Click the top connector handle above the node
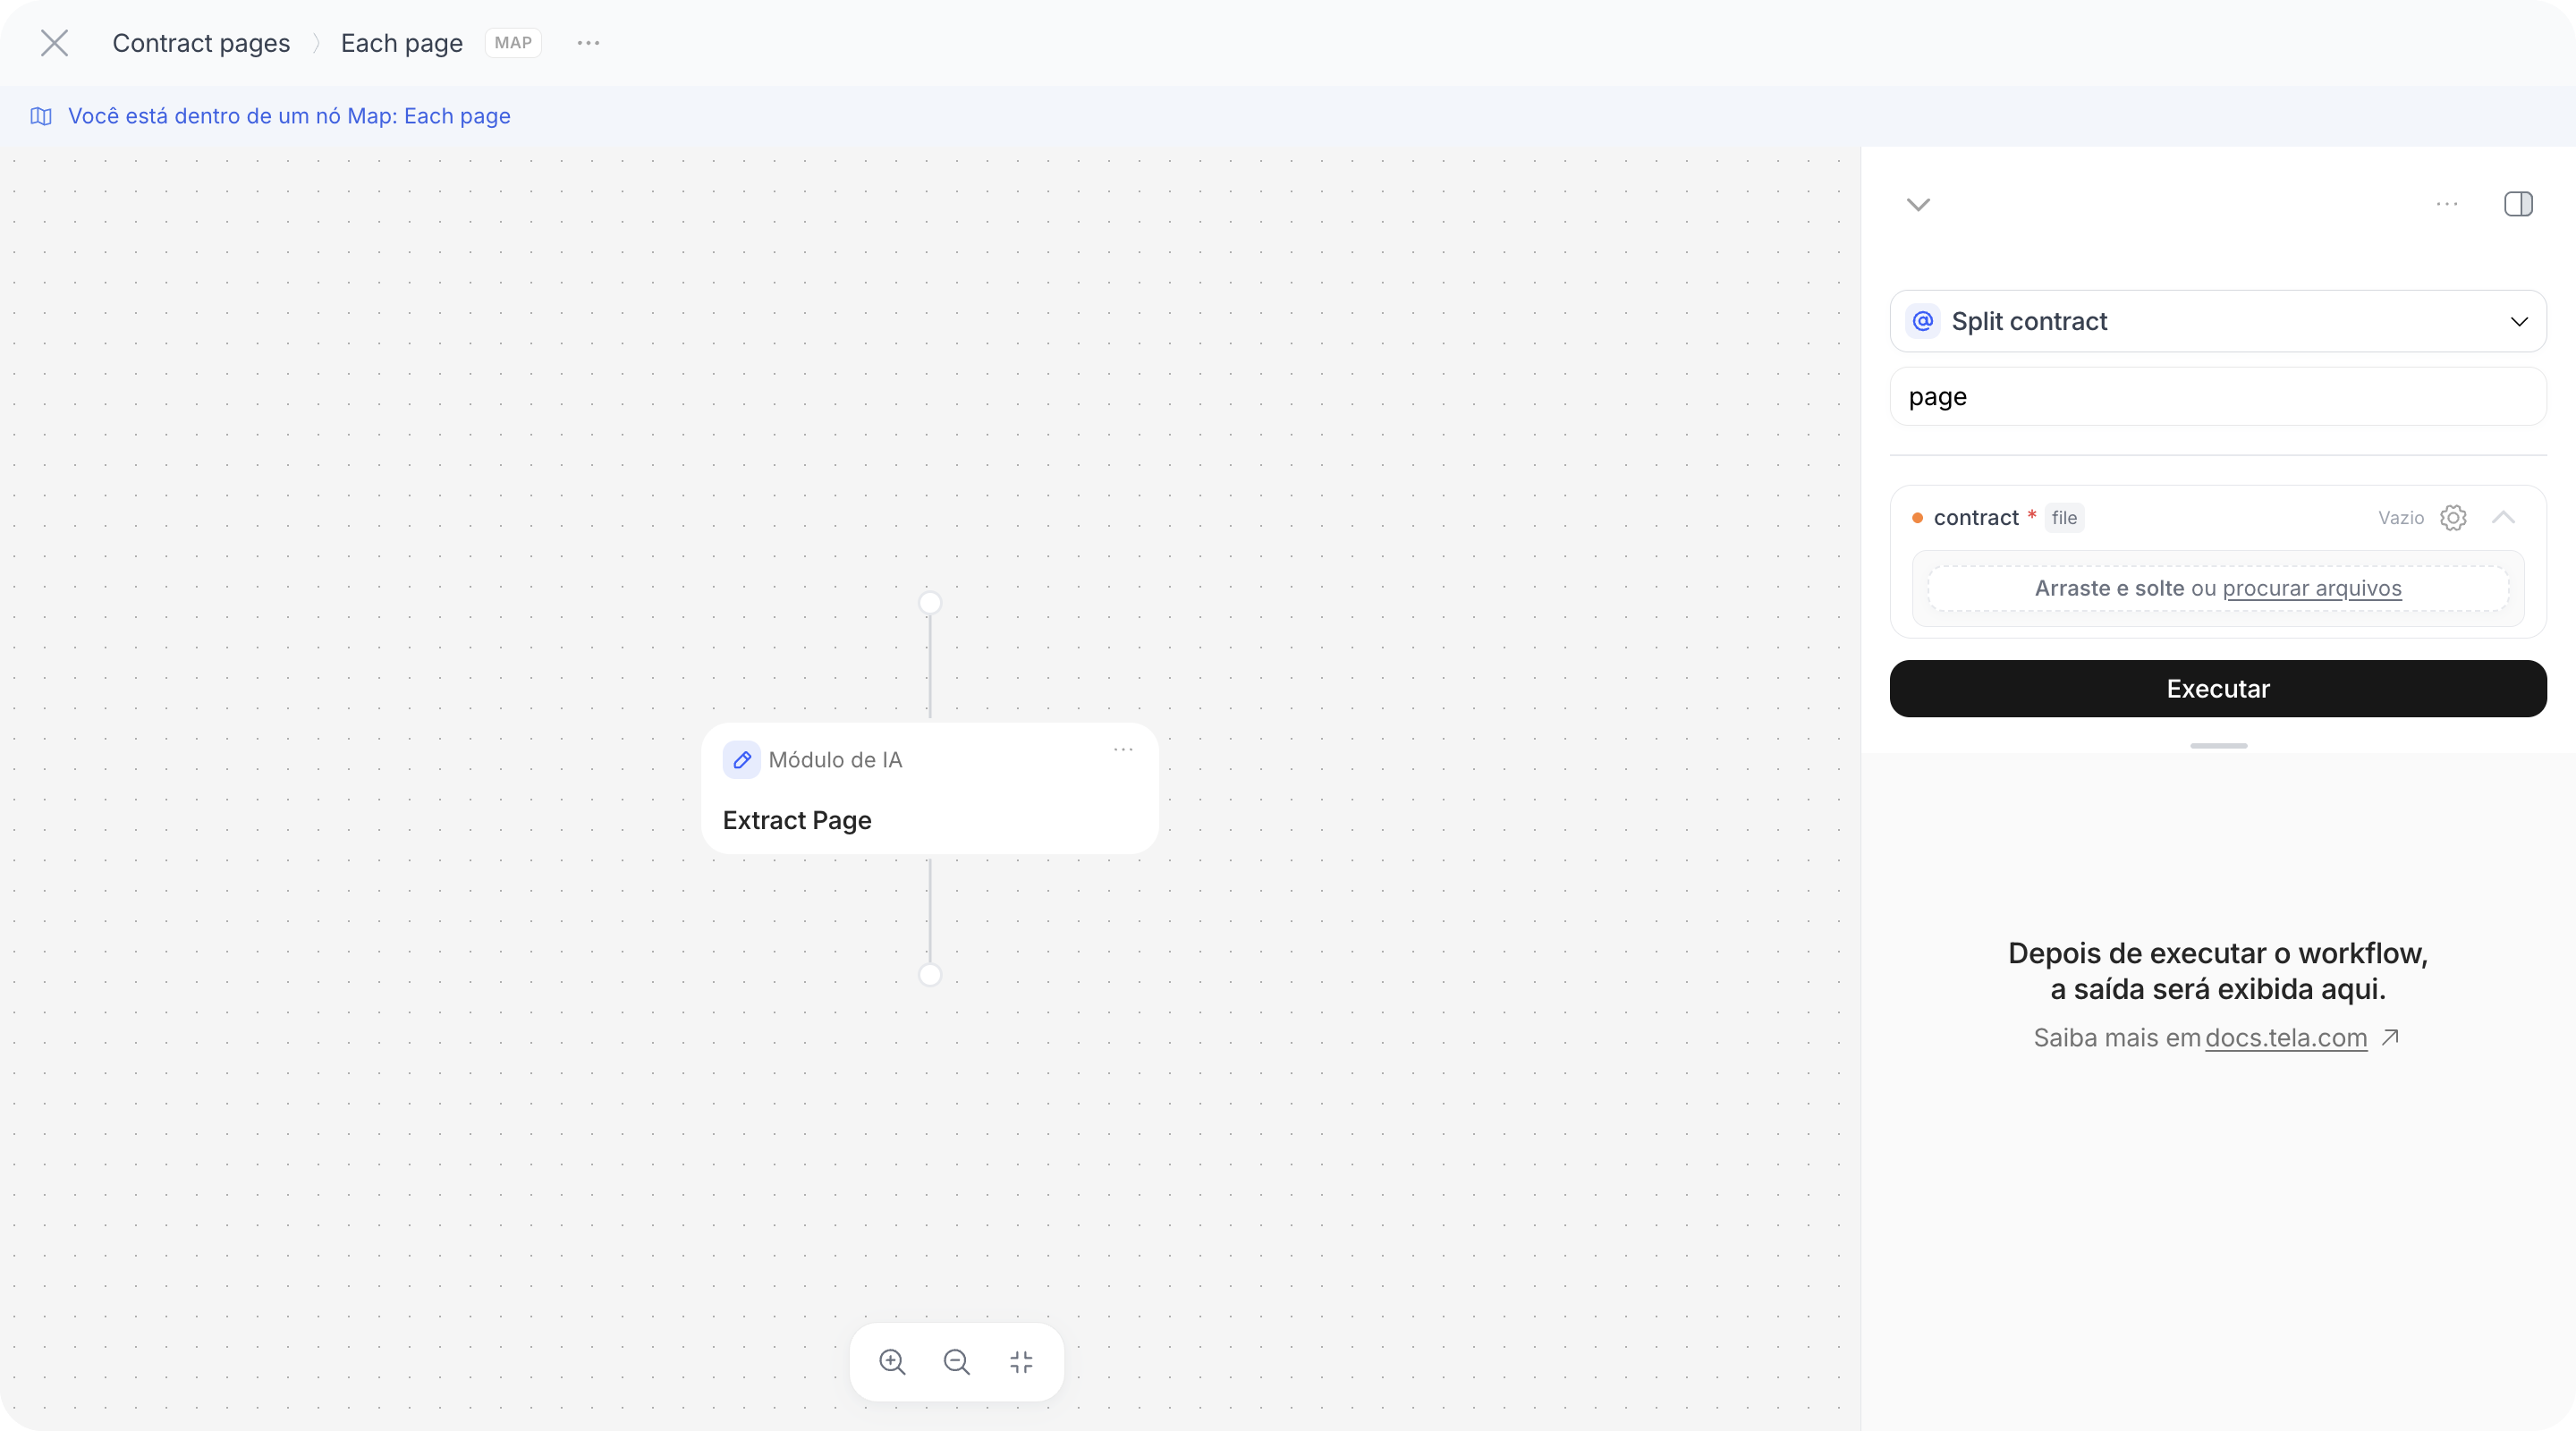Viewport: 2576px width, 1431px height. [x=930, y=602]
